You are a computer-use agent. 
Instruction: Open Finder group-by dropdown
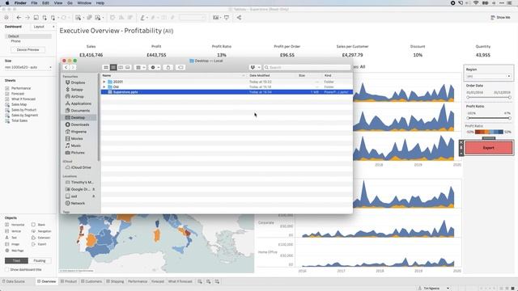click(140, 67)
